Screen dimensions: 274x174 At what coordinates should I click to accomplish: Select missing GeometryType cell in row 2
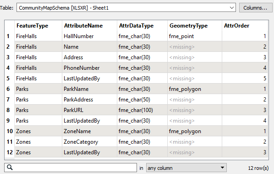(x=195, y=47)
